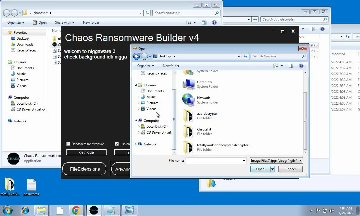This screenshot has height=216, width=360.
Task: Open the Start menu
Action: click(7, 210)
